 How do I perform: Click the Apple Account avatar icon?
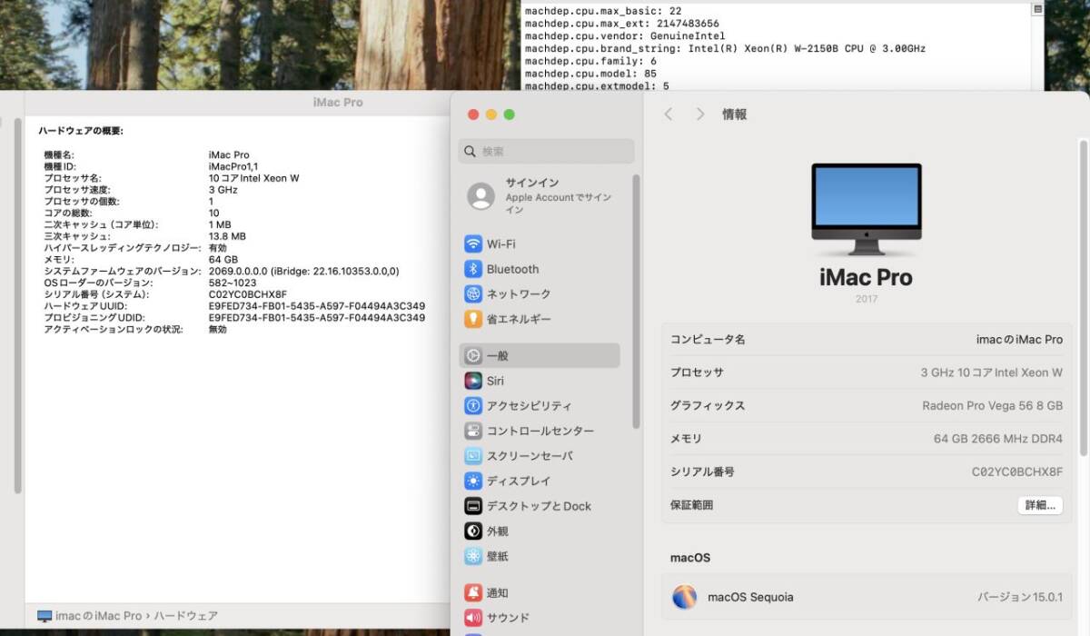click(481, 196)
